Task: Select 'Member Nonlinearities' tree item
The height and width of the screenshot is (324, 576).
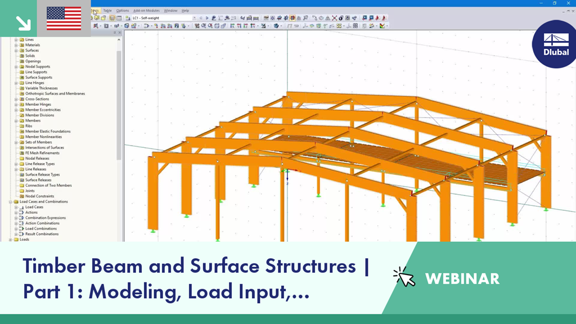Action: click(x=44, y=137)
